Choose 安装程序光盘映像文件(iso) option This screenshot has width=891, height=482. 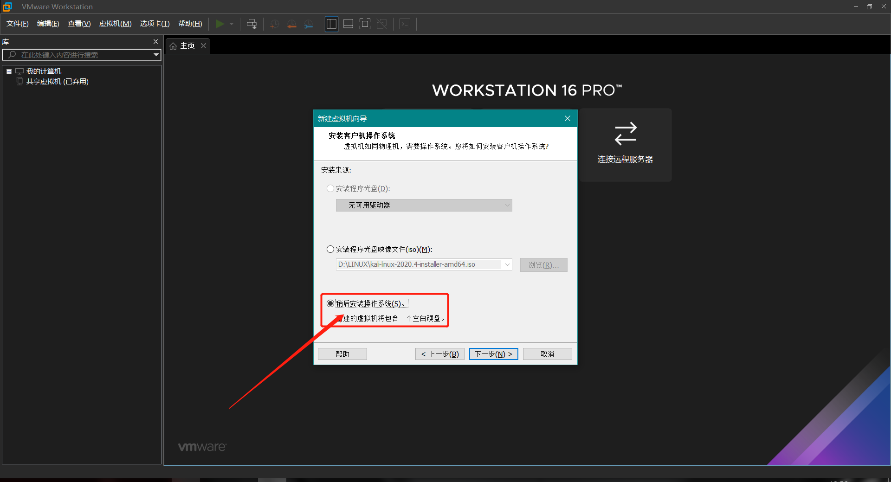(330, 249)
